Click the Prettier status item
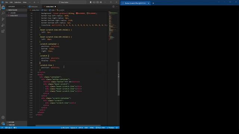Viewport: 239px width, 134px height. [x=111, y=128]
